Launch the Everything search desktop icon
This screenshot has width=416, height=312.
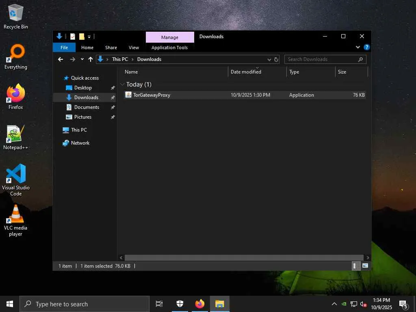coord(16,57)
